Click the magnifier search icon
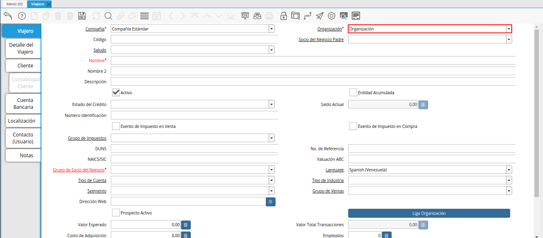The width and height of the screenshot is (543, 238). coord(108,16)
